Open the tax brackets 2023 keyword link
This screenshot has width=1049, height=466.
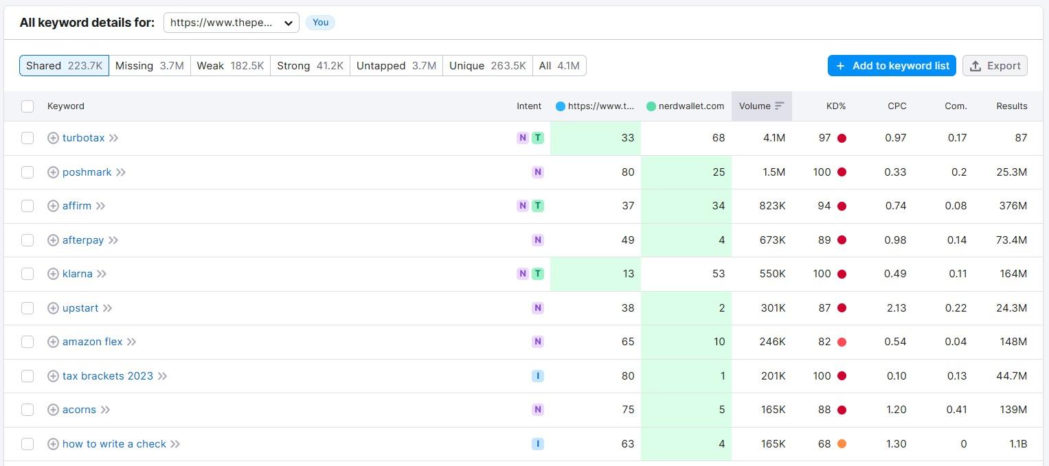tap(108, 376)
